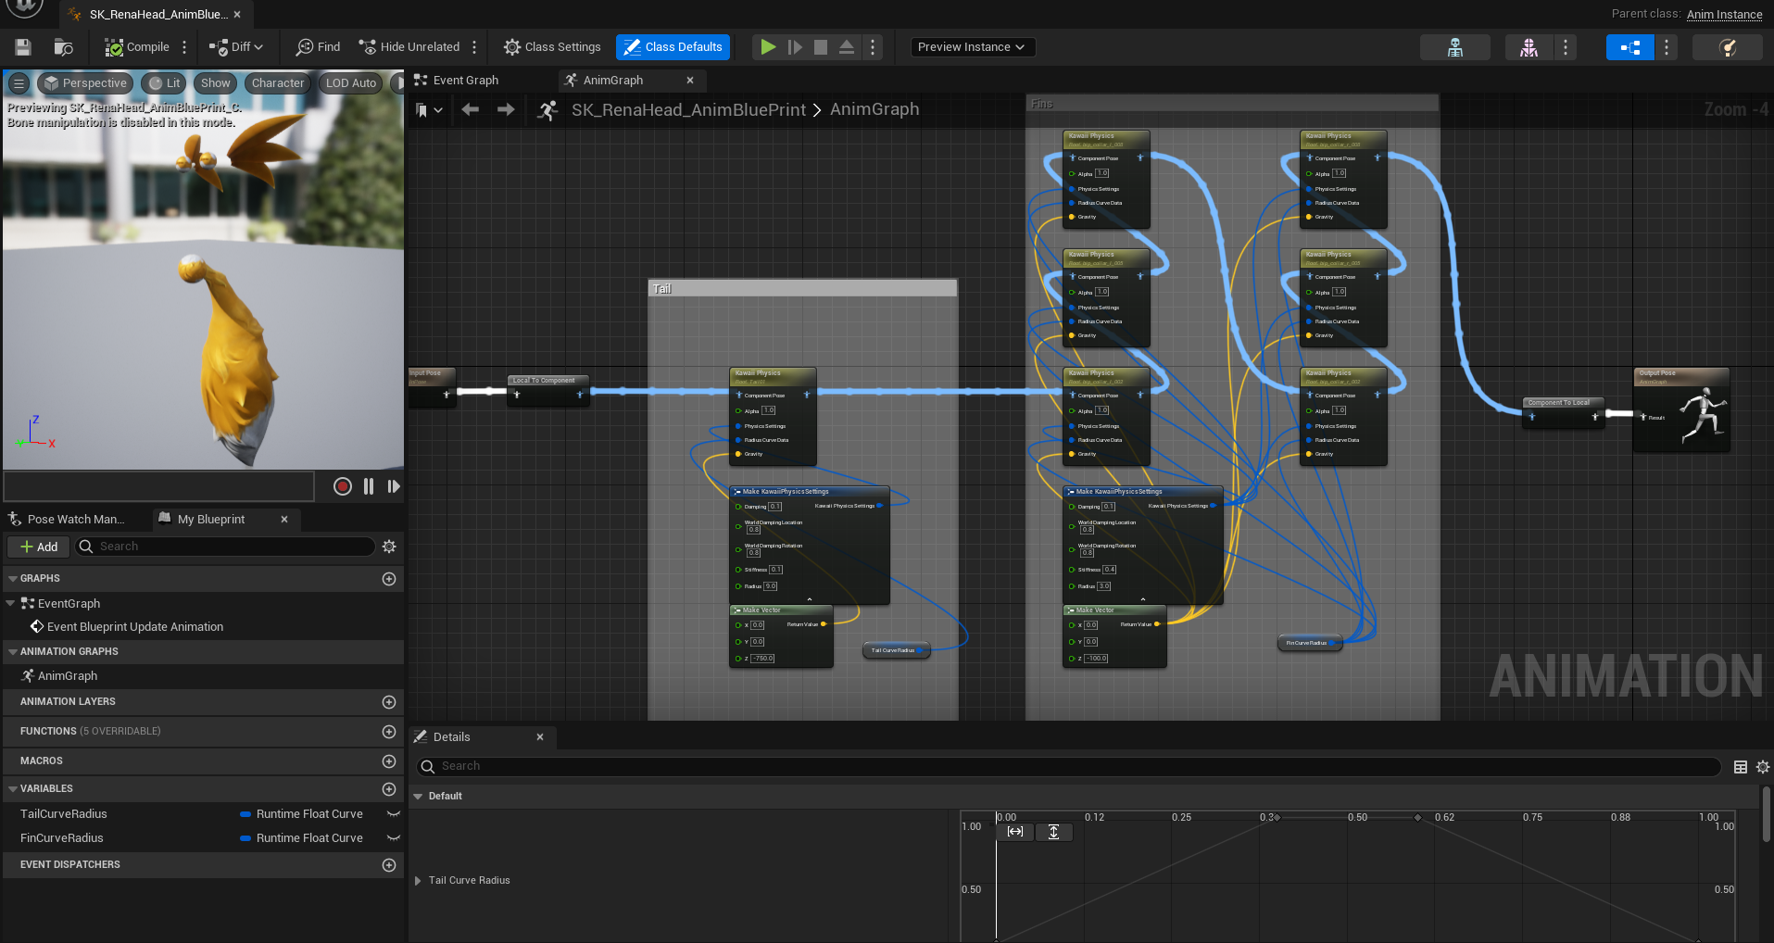Screen dimensions: 1774x943
Task: Switch to Skeletal Mesh editor mode
Action: coord(1529,47)
